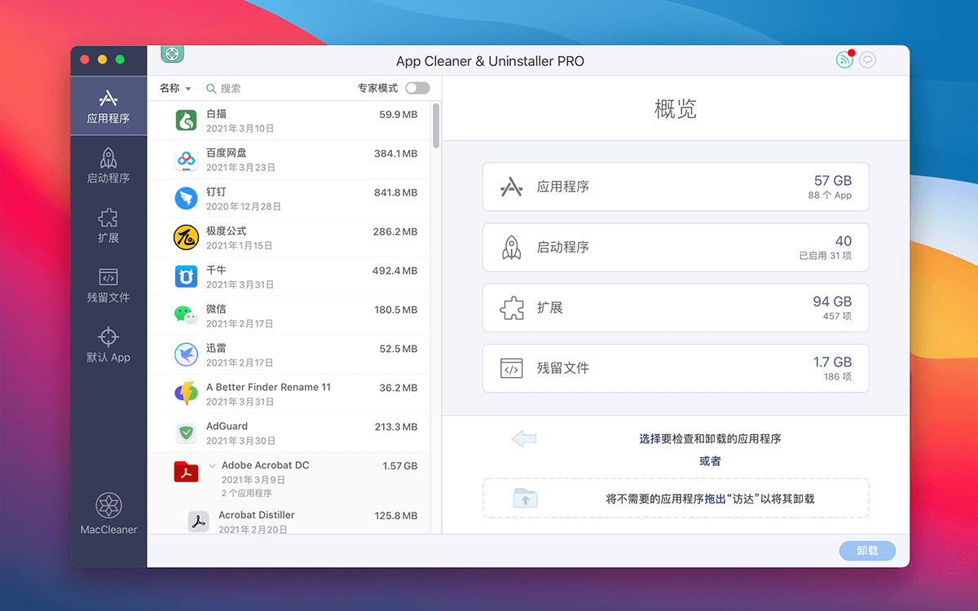Click the 1.57 GB size value
This screenshot has height=611, width=978.
coord(400,466)
